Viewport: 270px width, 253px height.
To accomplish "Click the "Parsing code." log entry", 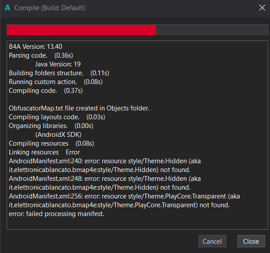I will pos(28,55).
